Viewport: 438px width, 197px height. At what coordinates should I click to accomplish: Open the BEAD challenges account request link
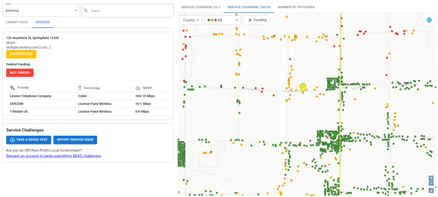[54, 156]
